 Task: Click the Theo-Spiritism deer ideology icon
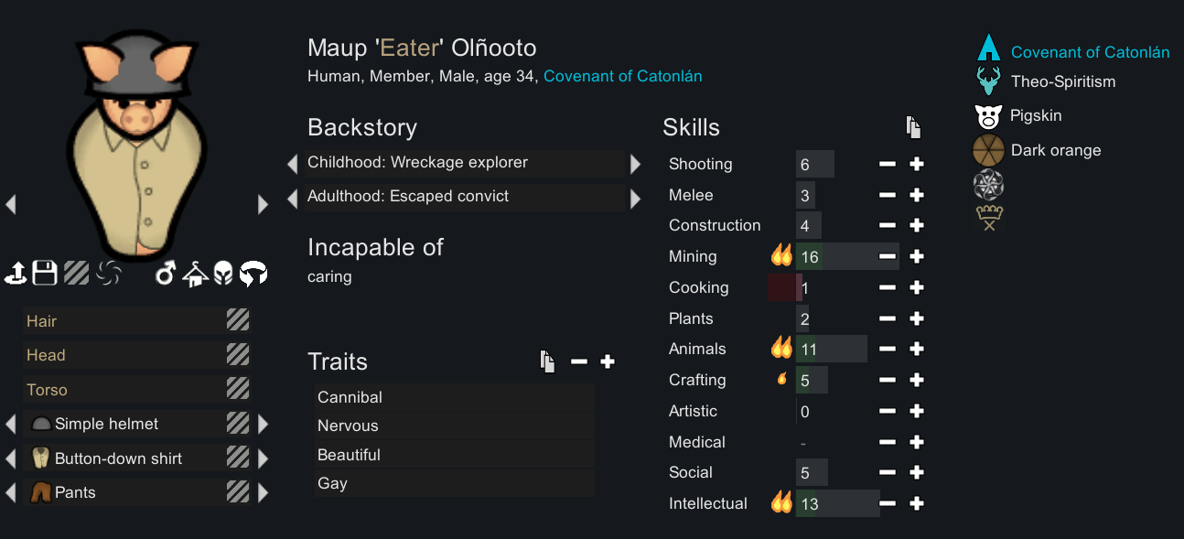(988, 81)
